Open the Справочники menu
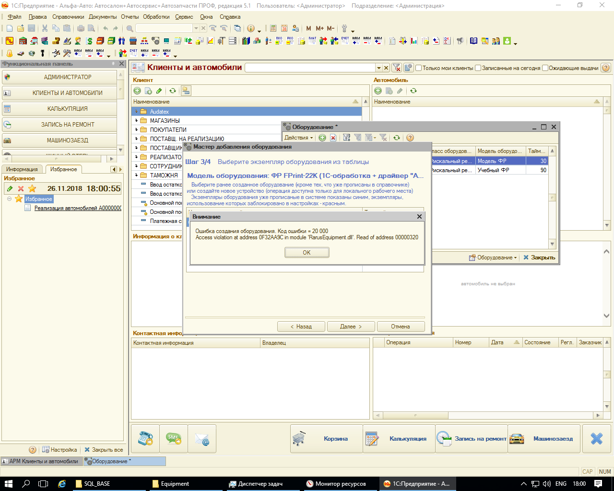 pos(68,17)
